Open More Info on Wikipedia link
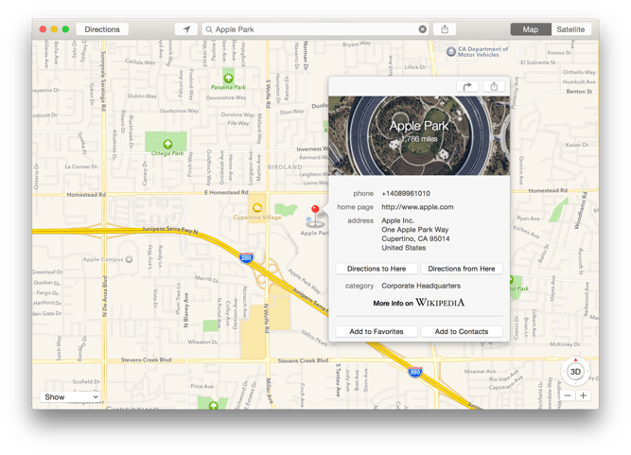The image size is (631, 455). pyautogui.click(x=418, y=303)
